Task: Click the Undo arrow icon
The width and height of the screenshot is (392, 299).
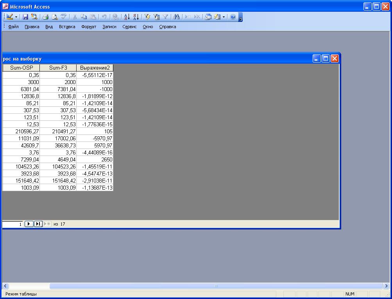Action: [104, 17]
